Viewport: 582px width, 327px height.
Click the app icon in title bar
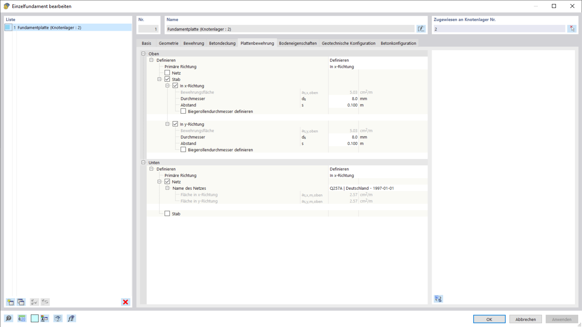click(x=6, y=6)
